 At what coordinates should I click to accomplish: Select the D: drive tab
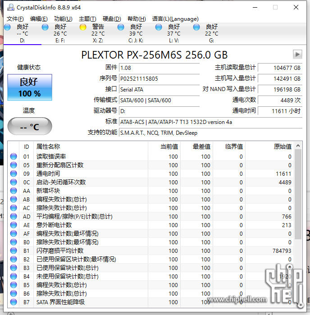click(x=22, y=33)
